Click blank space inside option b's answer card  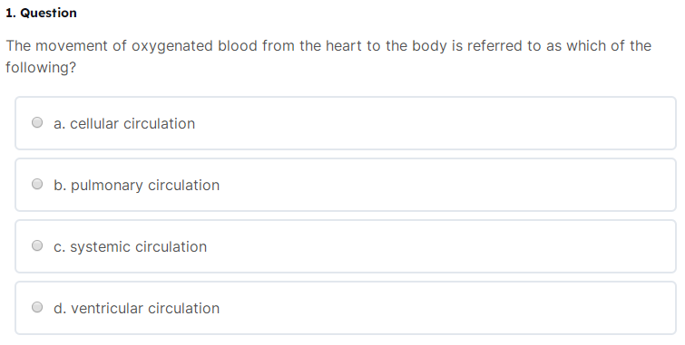[x=437, y=185]
